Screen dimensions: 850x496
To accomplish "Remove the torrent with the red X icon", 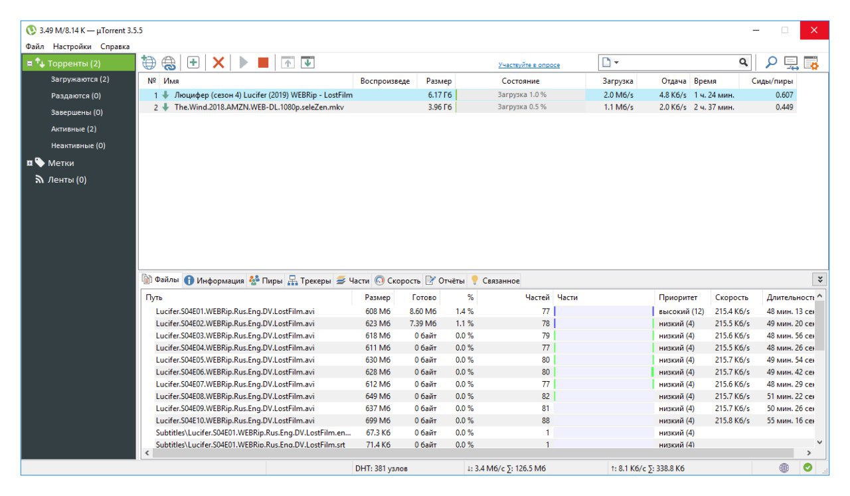I will coord(218,62).
